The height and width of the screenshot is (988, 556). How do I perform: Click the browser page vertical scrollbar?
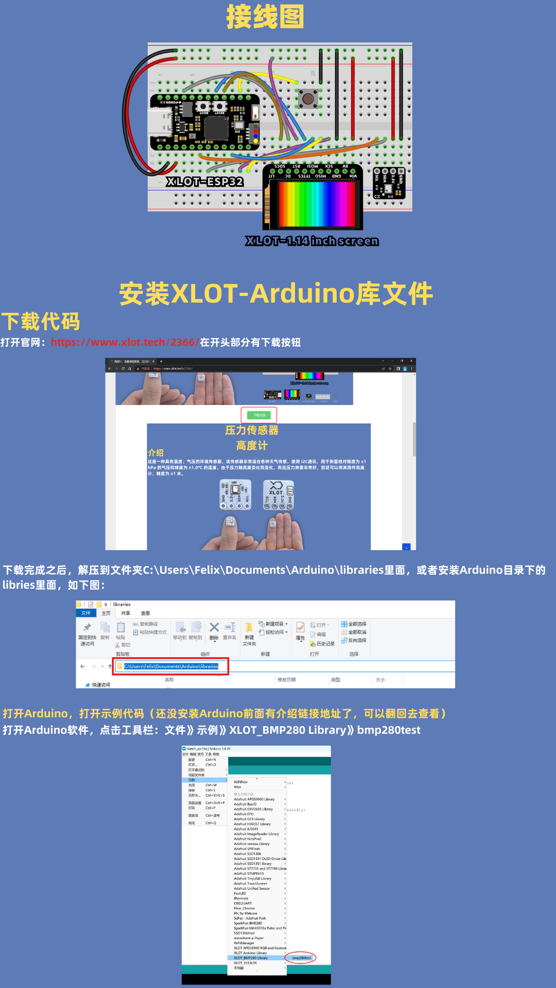coord(414,439)
